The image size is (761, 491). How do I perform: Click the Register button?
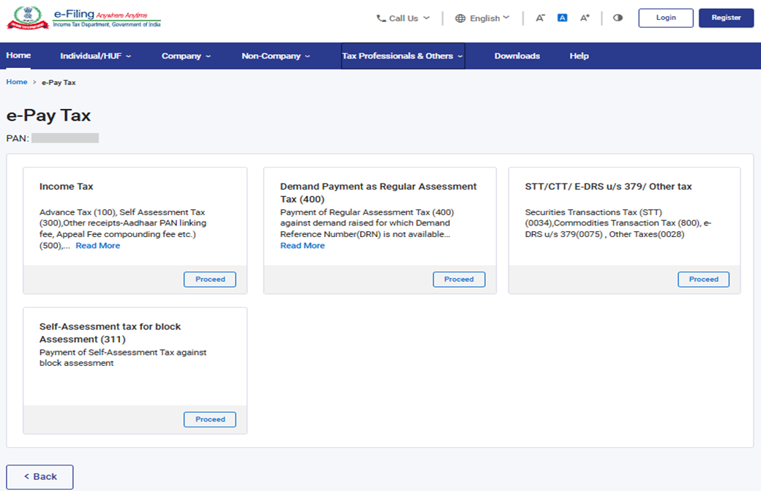[726, 18]
